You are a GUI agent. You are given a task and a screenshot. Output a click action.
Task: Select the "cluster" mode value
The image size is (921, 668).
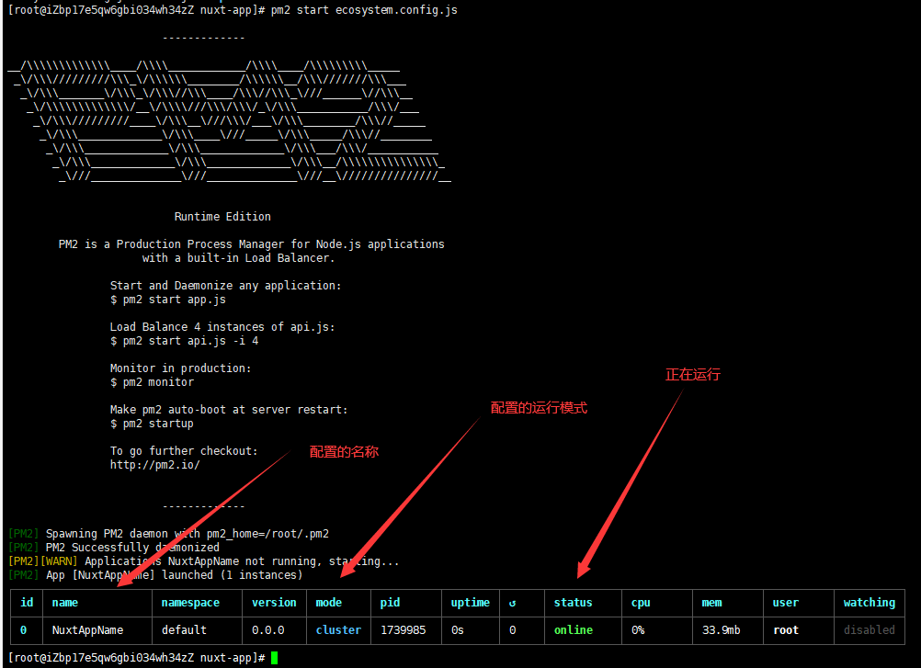click(338, 630)
